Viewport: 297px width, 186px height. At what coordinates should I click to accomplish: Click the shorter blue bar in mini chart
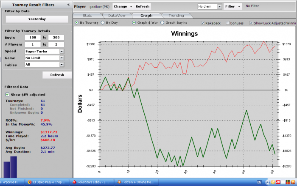pyautogui.click(x=7, y=170)
